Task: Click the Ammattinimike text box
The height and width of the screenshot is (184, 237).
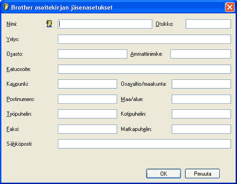Action: pyautogui.click(x=201, y=54)
